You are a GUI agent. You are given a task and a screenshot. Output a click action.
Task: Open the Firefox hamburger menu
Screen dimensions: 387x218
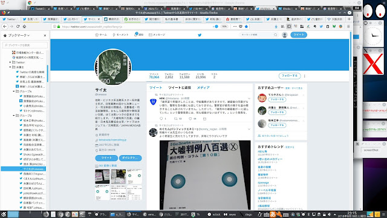point(348,27)
